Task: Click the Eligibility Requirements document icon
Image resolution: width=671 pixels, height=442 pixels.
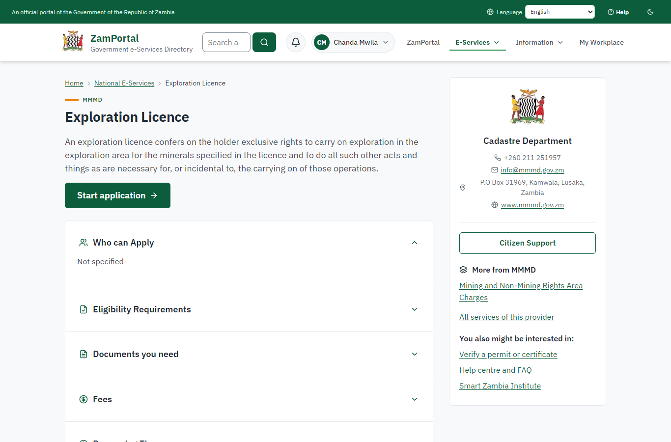Action: click(x=84, y=309)
